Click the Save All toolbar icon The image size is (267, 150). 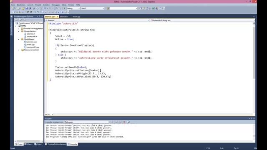coord(30,8)
